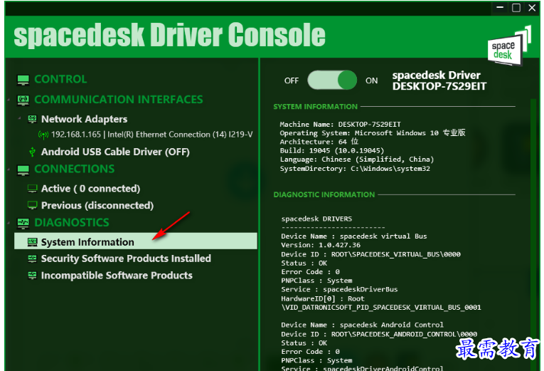Click the SystemDirectory line

coord(355,169)
